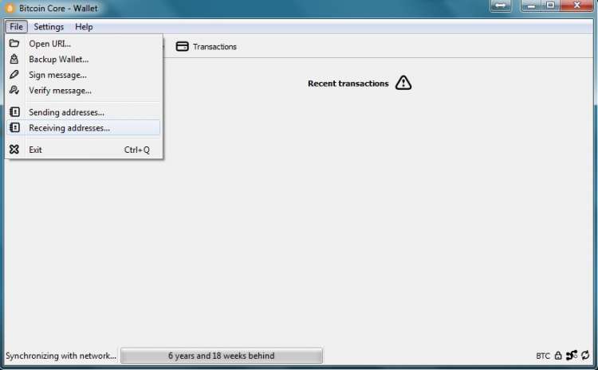Image resolution: width=598 pixels, height=370 pixels.
Task: Open the Settings menu
Action: [x=49, y=26]
